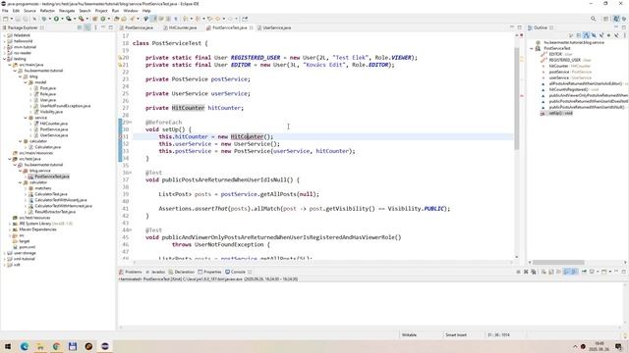
Task: Collapse All in Package Explorer toolbar
Action: (80, 27)
